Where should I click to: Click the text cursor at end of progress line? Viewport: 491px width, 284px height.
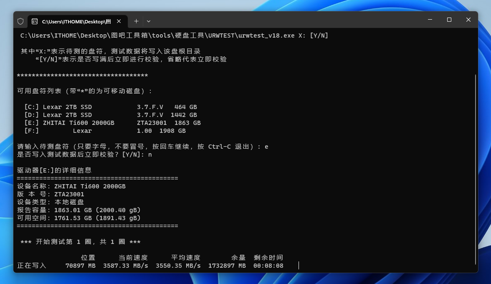[299, 266]
